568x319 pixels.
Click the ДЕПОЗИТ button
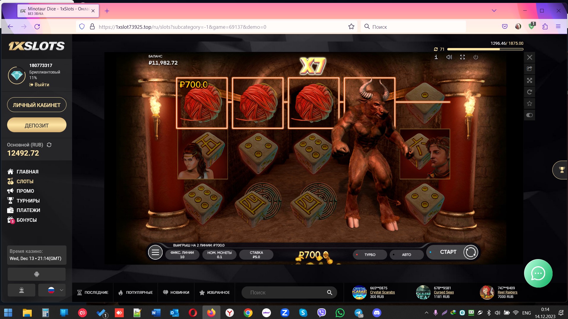coord(37,125)
